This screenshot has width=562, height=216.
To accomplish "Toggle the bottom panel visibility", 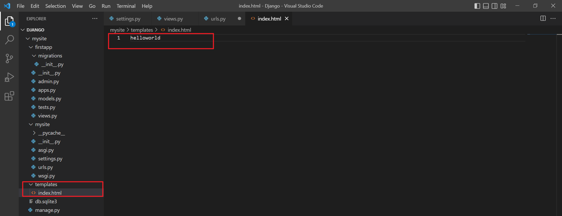I will (x=486, y=6).
